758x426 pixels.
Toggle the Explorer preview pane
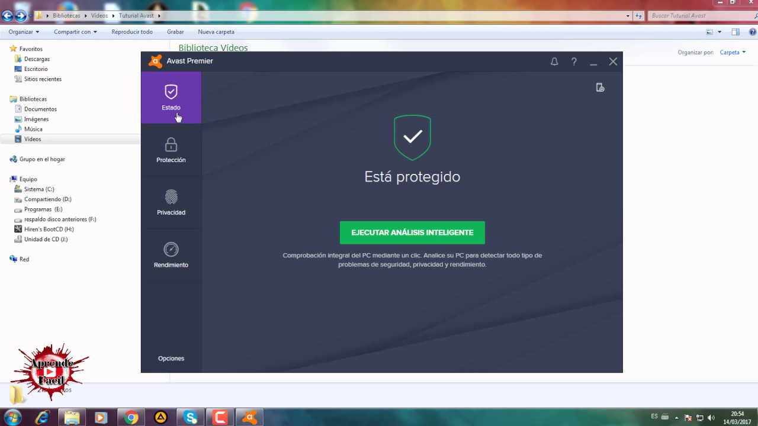[735, 32]
